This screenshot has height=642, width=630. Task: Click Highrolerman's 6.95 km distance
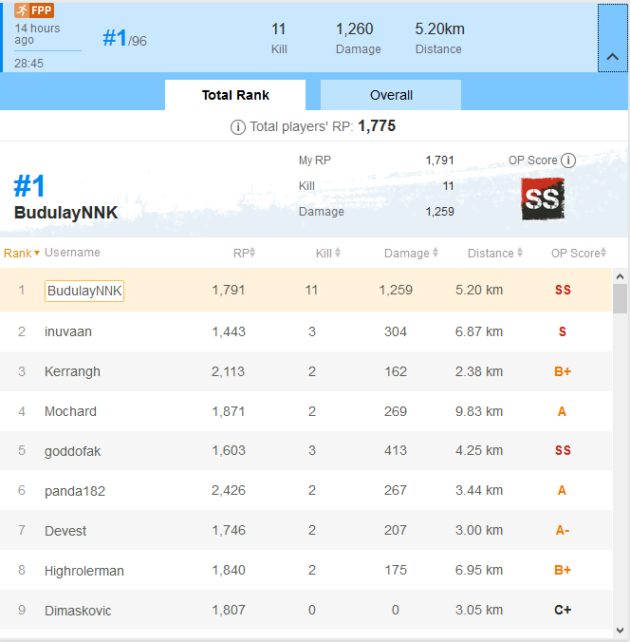(479, 570)
